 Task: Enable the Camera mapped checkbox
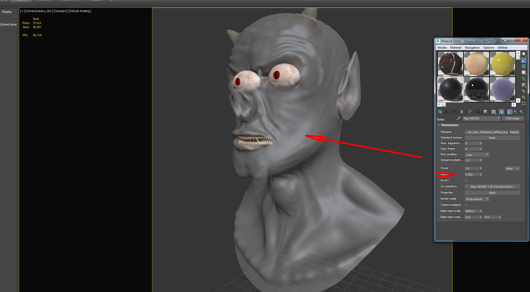(x=466, y=205)
